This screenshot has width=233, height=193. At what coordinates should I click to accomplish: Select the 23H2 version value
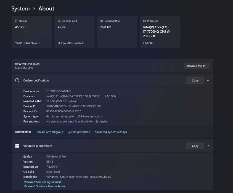click(x=50, y=162)
